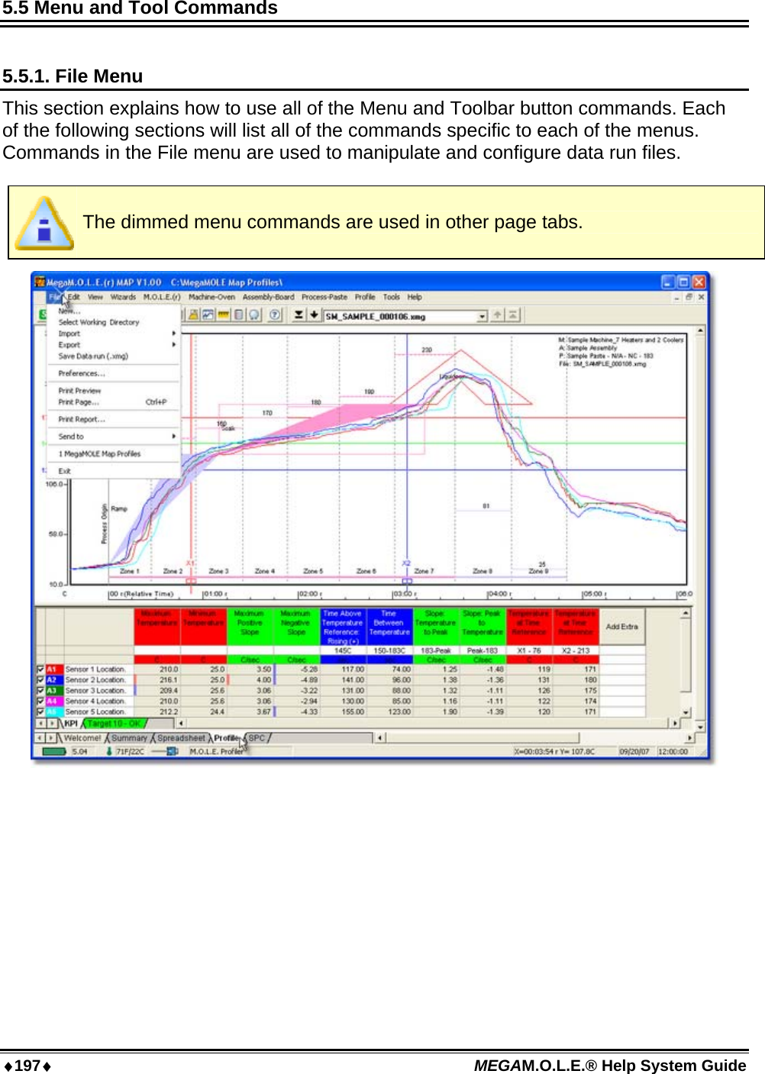This screenshot has height=1074, width=765.
Task: Click the profile graph toolbar icon
Action: click(x=208, y=314)
